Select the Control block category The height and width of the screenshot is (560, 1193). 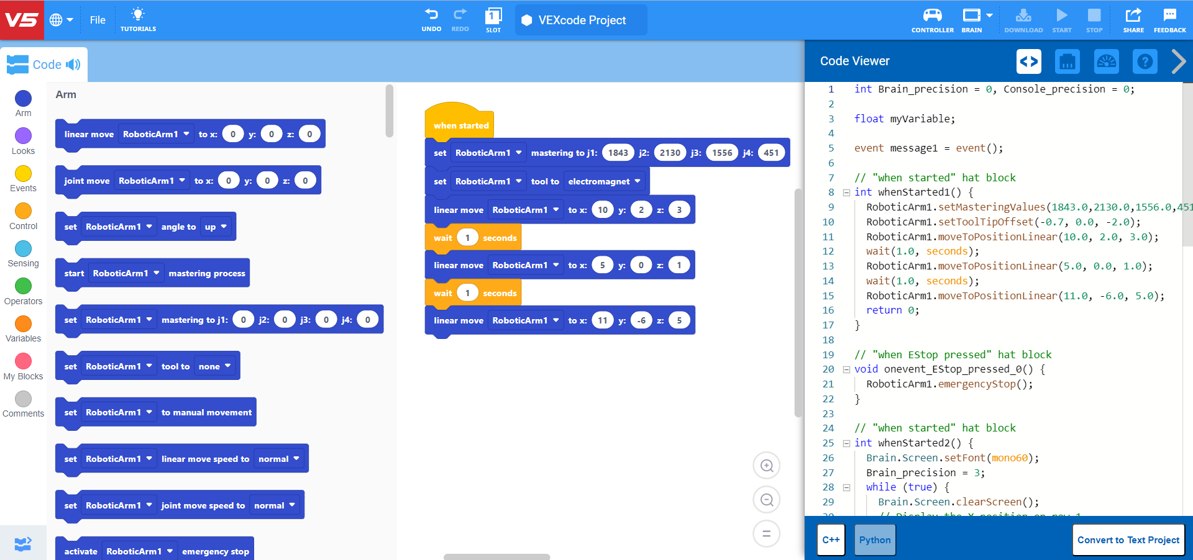23,216
